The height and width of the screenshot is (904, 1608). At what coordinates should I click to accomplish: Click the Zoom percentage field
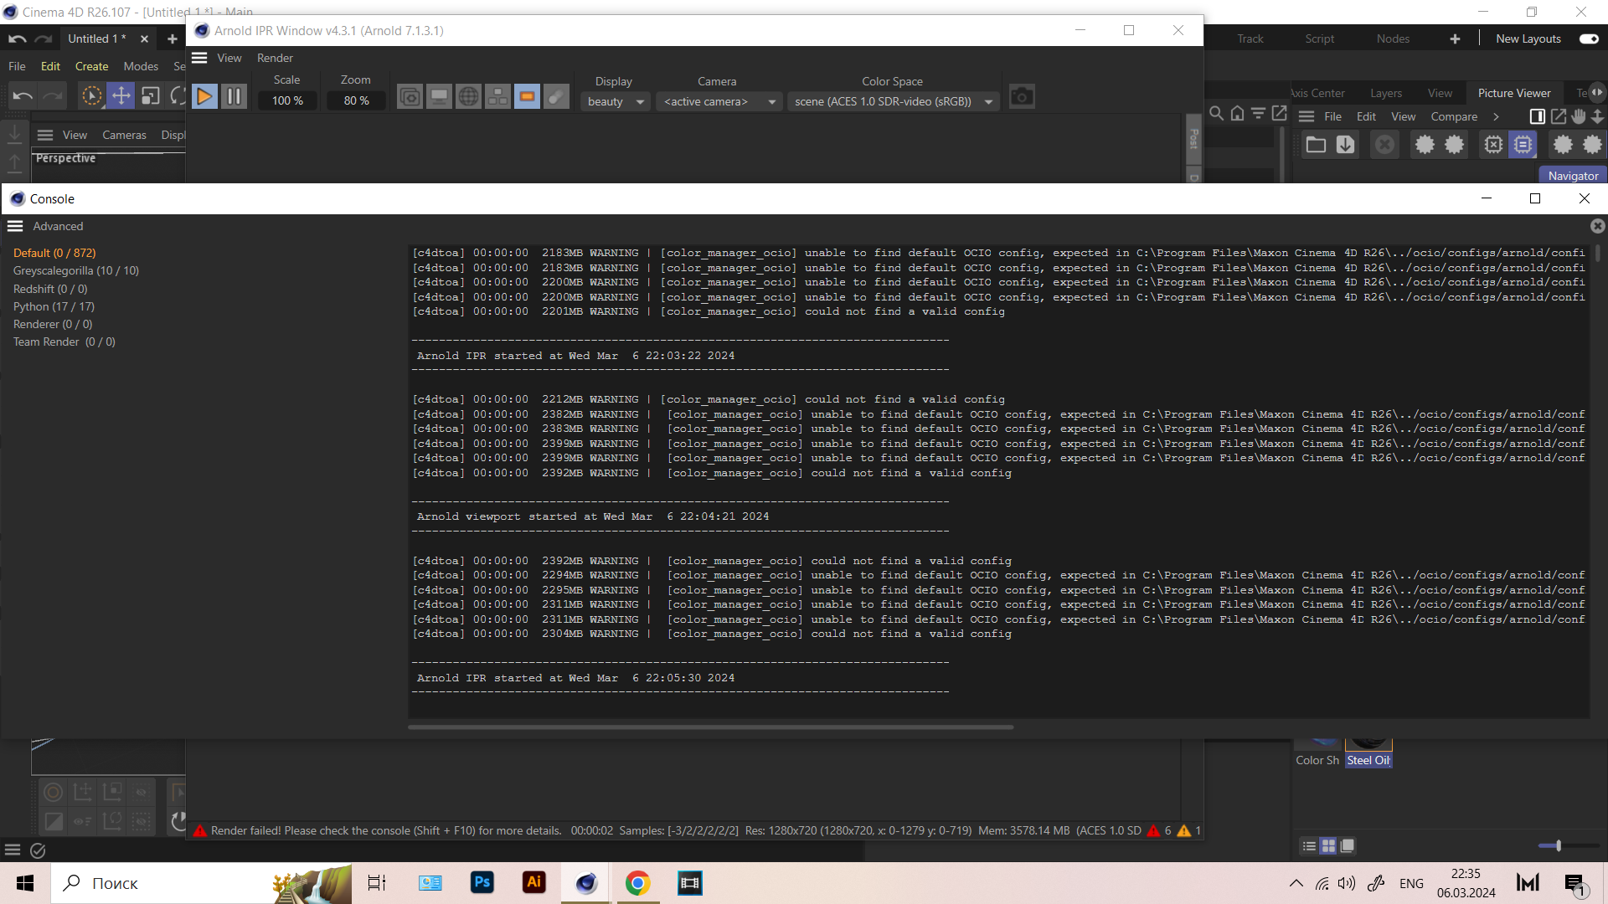(x=356, y=100)
